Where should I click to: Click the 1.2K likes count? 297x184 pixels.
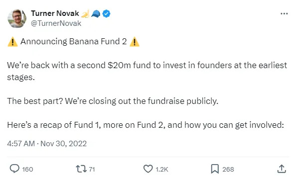point(162,169)
